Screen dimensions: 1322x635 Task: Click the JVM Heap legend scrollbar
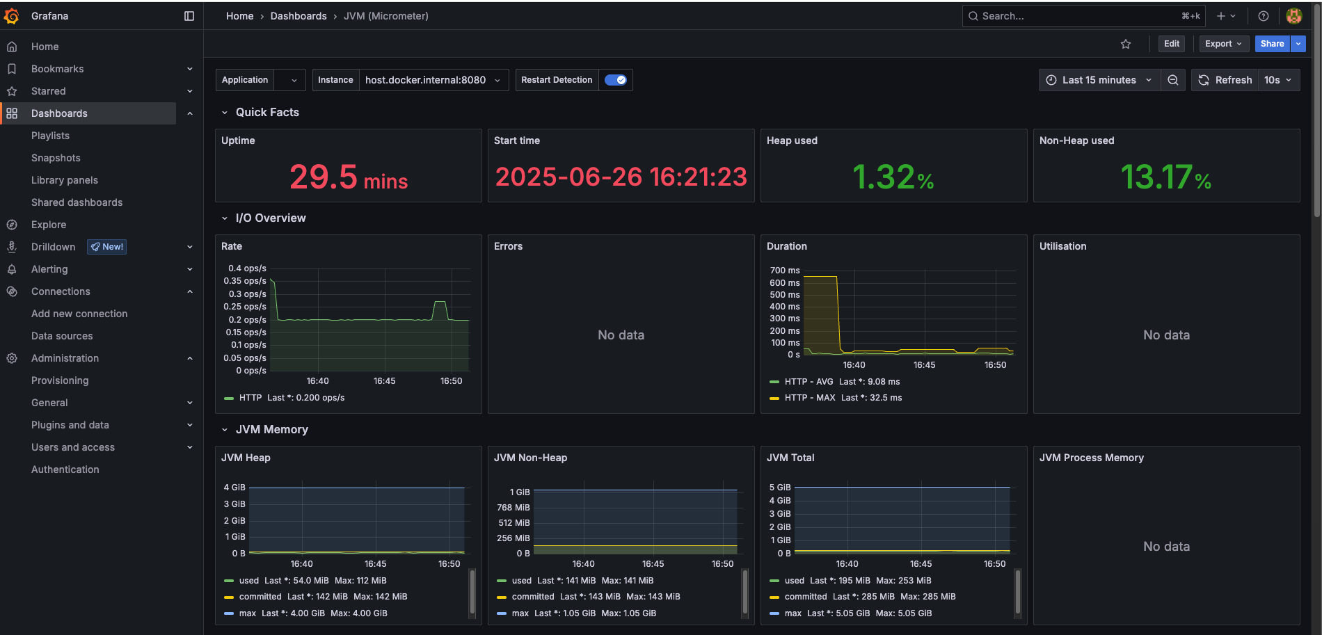pyautogui.click(x=472, y=593)
